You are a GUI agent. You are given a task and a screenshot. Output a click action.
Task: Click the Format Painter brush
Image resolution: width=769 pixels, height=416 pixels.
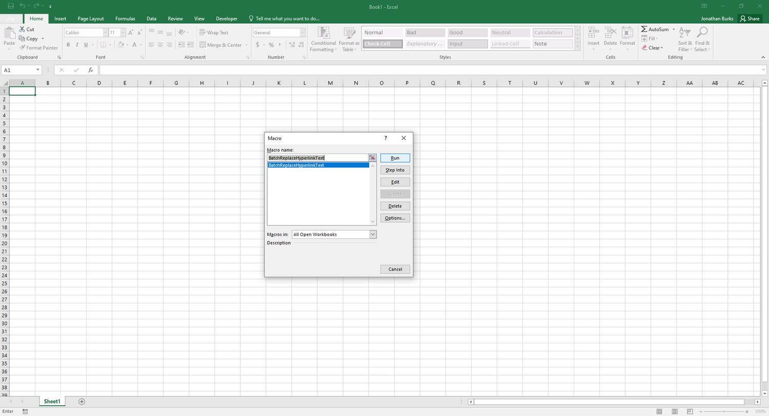click(x=23, y=48)
